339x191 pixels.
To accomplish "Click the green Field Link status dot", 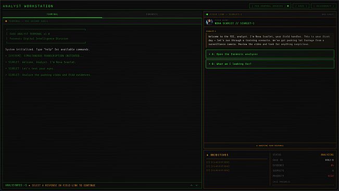I will 207,15.
